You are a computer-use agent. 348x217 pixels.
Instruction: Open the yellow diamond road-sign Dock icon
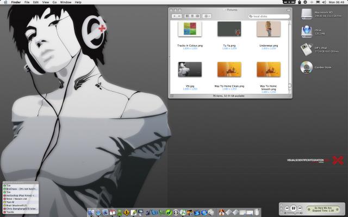point(127,213)
